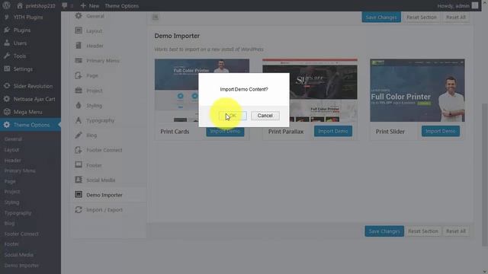
Task: Open the Howdy, admin account menu
Action: click(x=454, y=5)
